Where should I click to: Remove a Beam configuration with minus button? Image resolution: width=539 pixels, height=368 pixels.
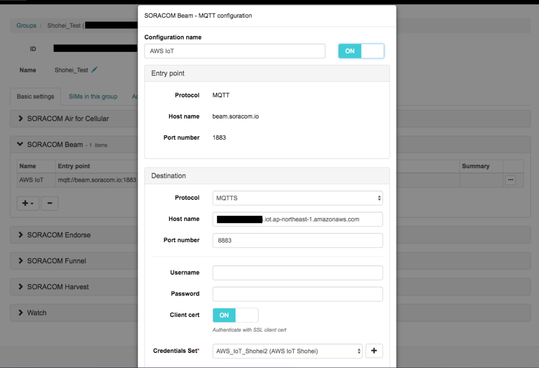(x=49, y=203)
